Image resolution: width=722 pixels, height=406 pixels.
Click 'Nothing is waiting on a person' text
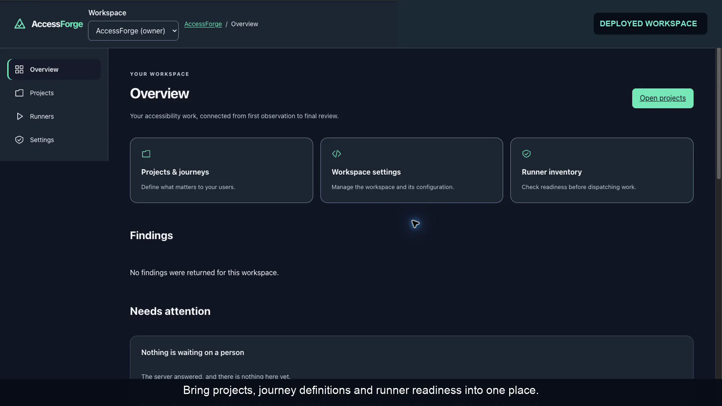click(193, 353)
